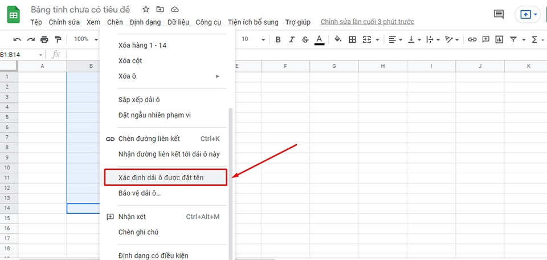Open name box dropdown arrow

click(x=41, y=55)
